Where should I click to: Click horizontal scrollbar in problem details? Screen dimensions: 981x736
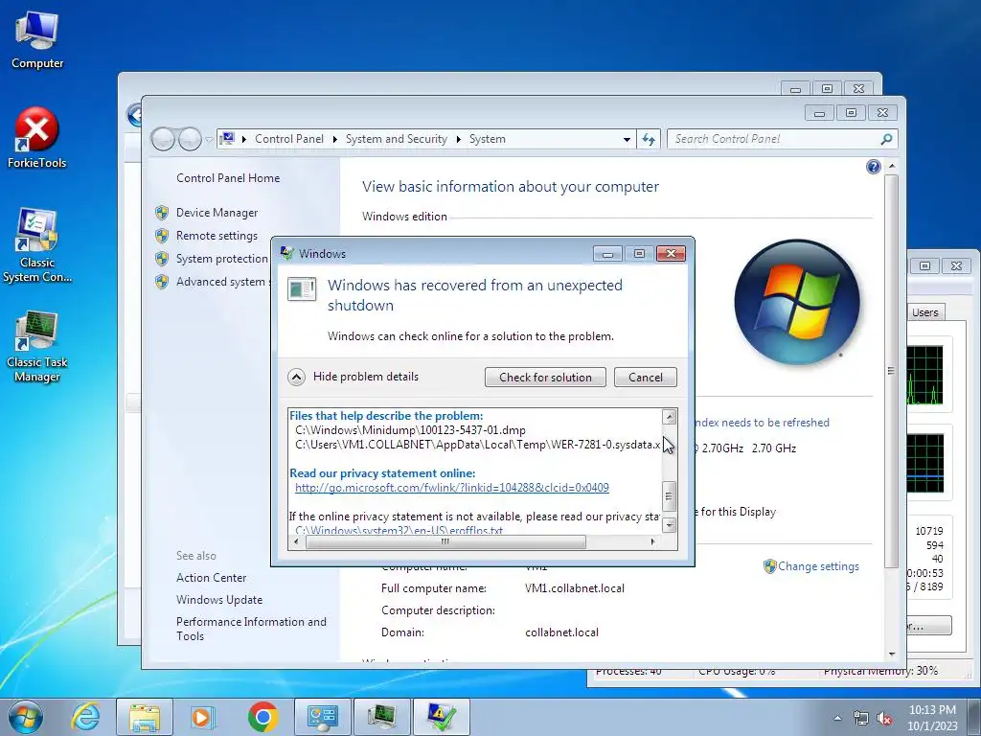pos(445,542)
